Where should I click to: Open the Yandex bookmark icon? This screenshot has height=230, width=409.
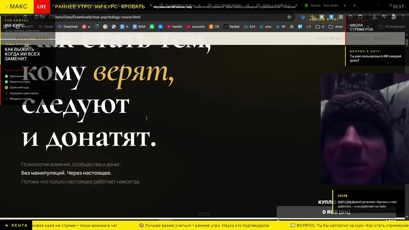coord(86,27)
